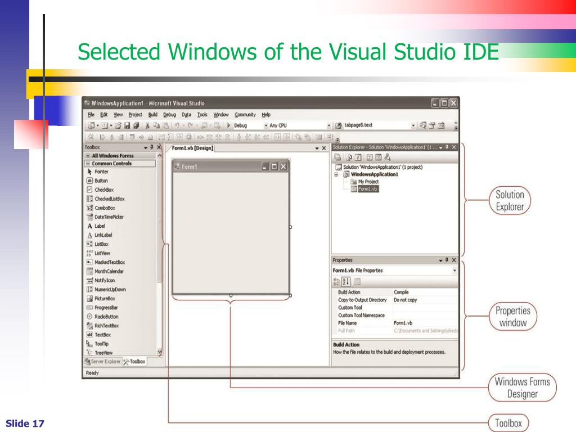Click the Form1 design surface
Viewport: 576px width, 432px height.
231,232
